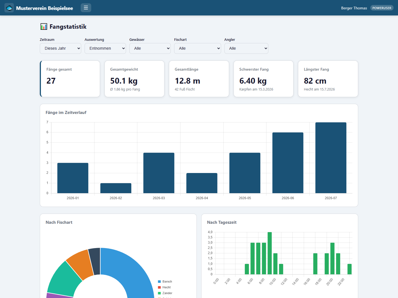The image size is (398, 298).
Task: Click the Nach Fischart chart title
Action: click(59, 222)
